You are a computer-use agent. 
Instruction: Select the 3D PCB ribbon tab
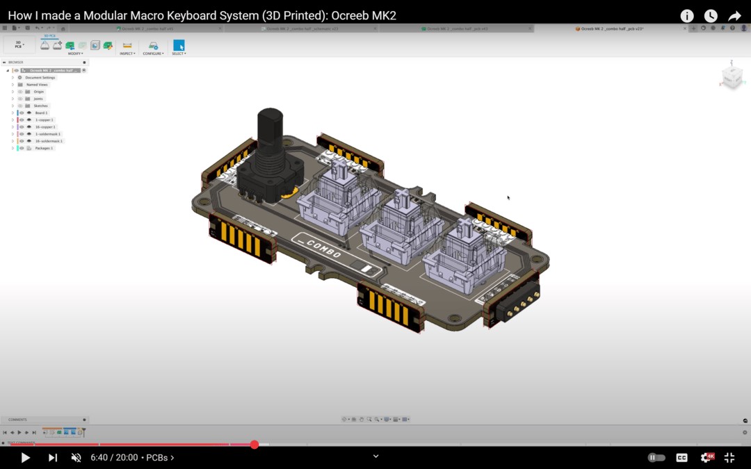coord(50,36)
